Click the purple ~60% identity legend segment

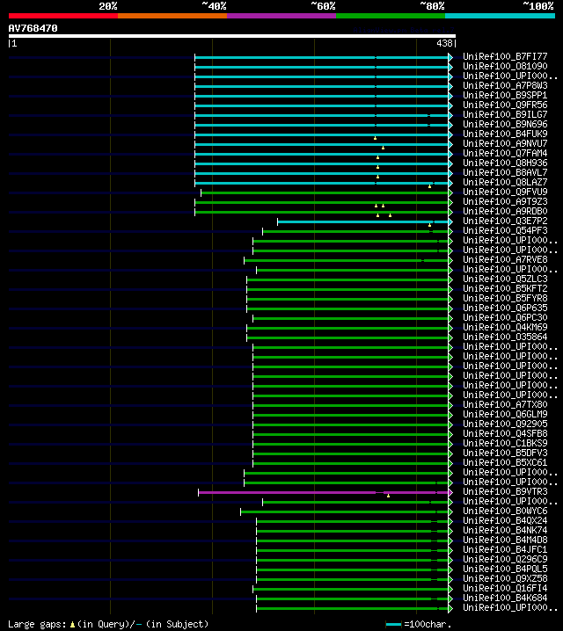pyautogui.click(x=281, y=16)
